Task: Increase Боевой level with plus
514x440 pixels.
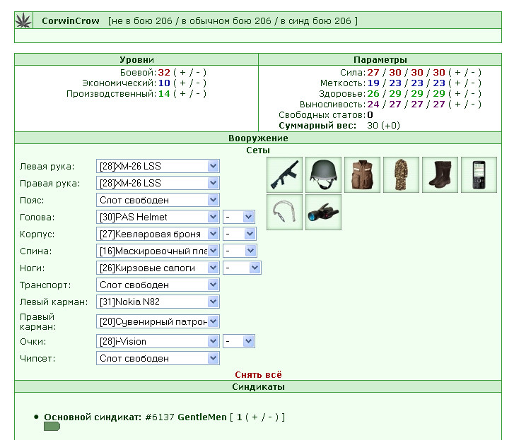Action: (x=182, y=72)
